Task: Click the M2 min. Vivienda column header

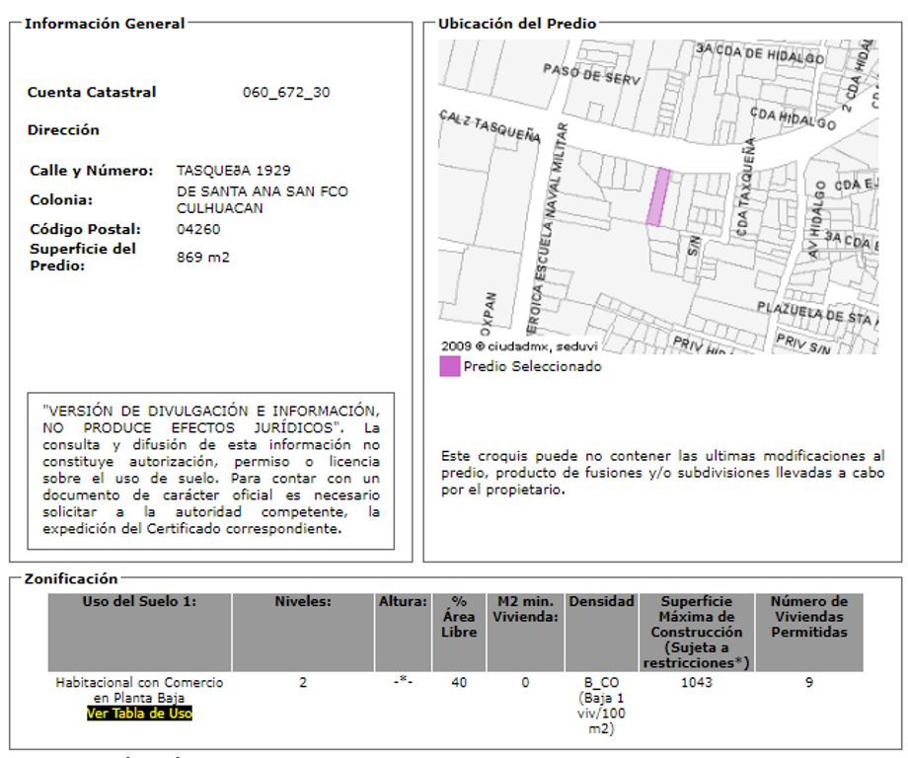Action: point(525,632)
